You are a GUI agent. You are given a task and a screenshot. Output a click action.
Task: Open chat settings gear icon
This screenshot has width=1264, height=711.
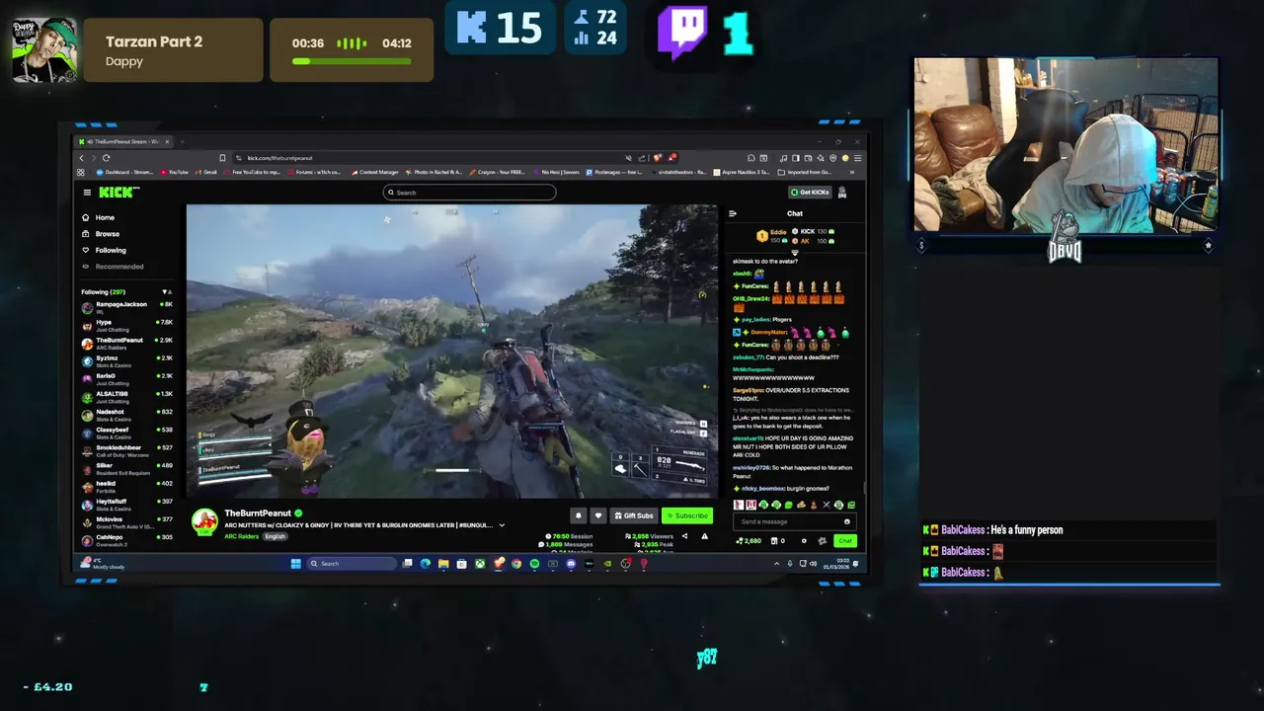(x=804, y=541)
